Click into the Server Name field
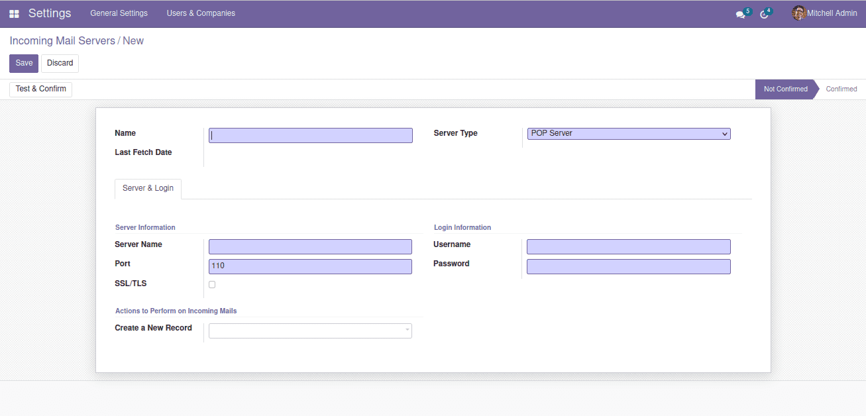 (310, 247)
